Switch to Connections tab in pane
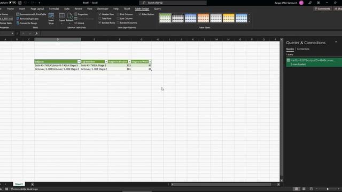 click(x=303, y=49)
